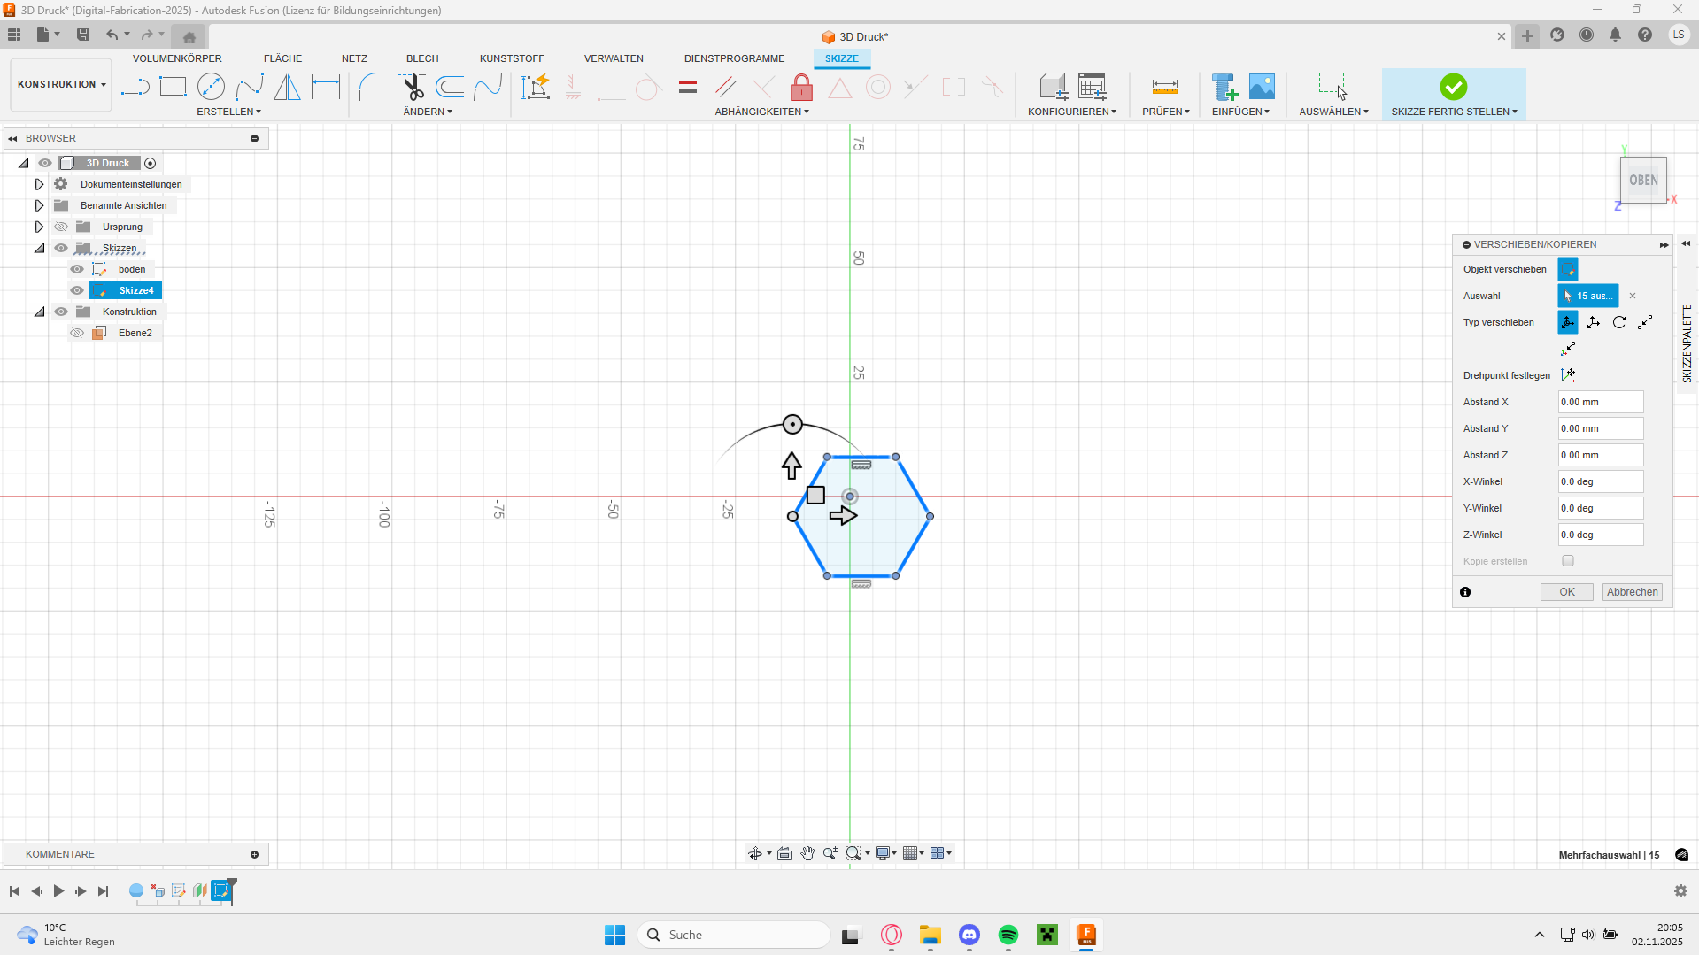Image resolution: width=1699 pixels, height=955 pixels.
Task: Click the Lock constraint icon
Action: pyautogui.click(x=801, y=88)
